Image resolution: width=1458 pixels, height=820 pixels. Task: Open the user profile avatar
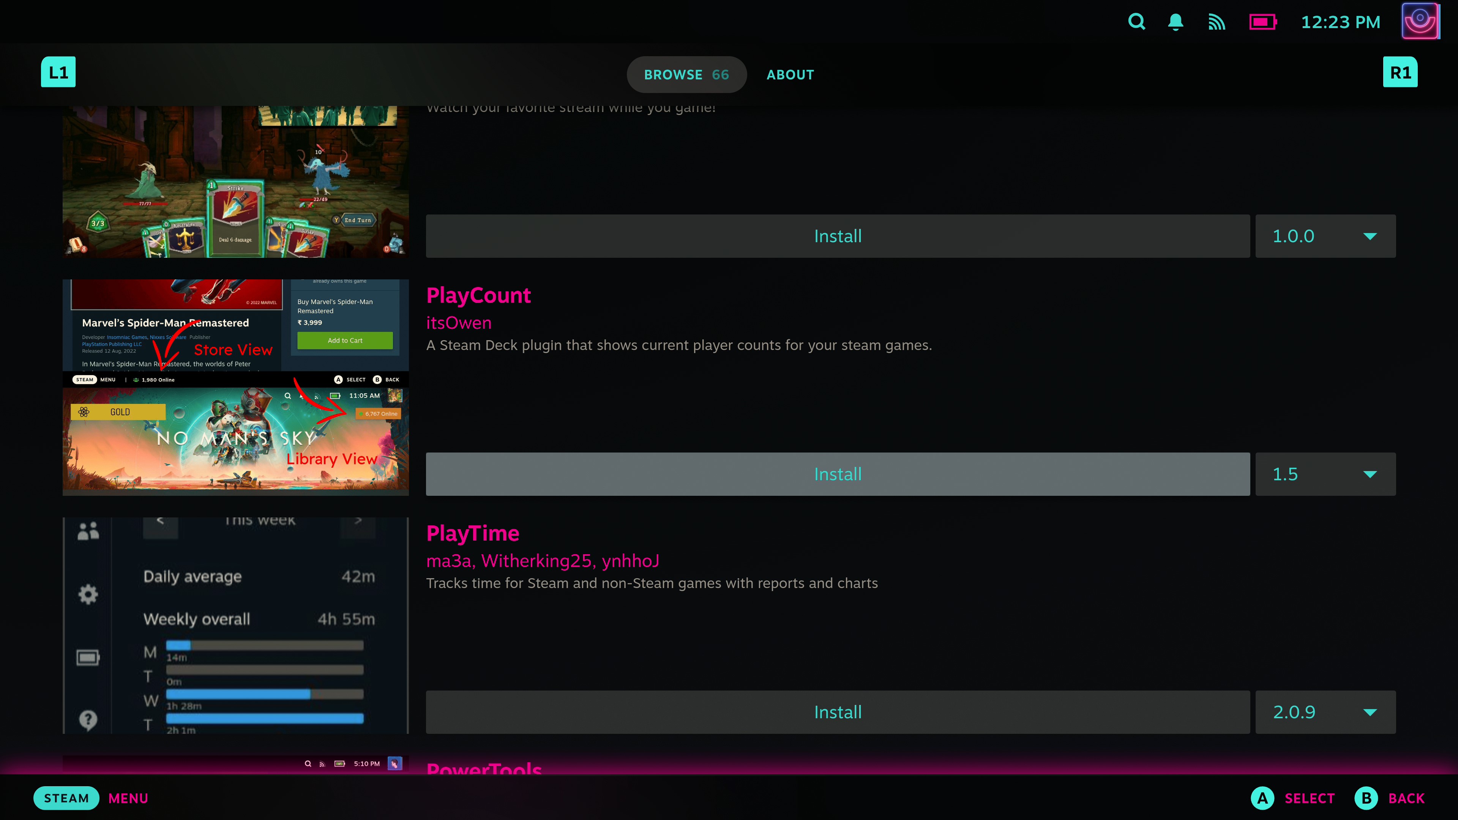[1420, 22]
